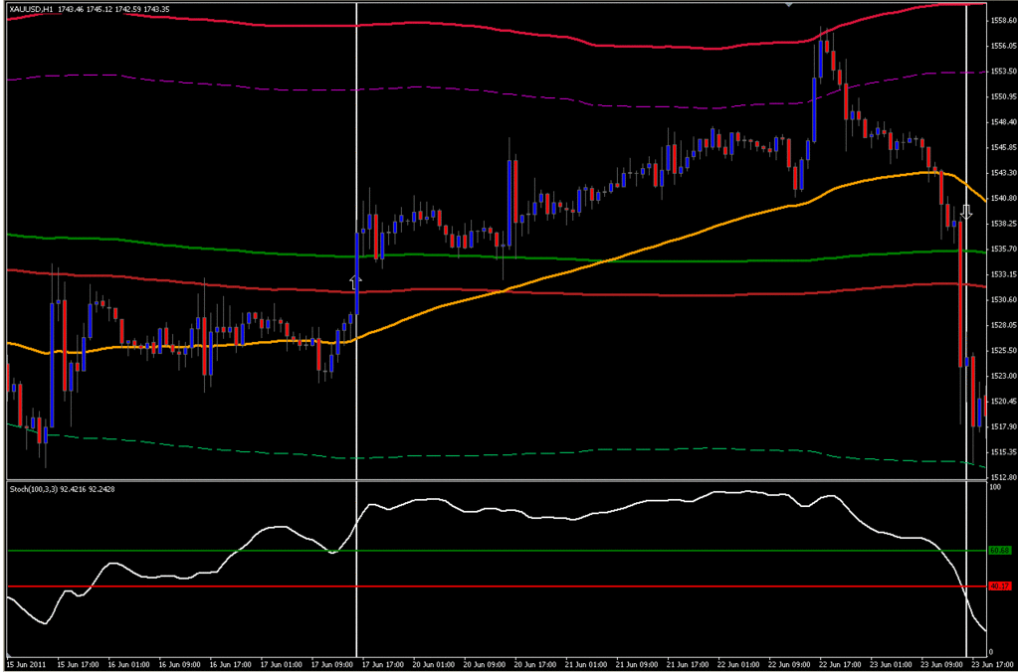The width and height of the screenshot is (1018, 672).
Task: Click the 1548.40 price label
Action: (x=1002, y=122)
